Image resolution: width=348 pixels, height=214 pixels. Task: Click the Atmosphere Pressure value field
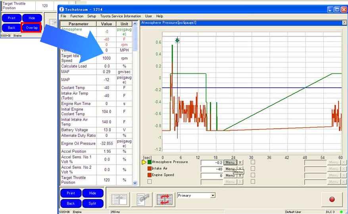pyautogui.click(x=212, y=162)
